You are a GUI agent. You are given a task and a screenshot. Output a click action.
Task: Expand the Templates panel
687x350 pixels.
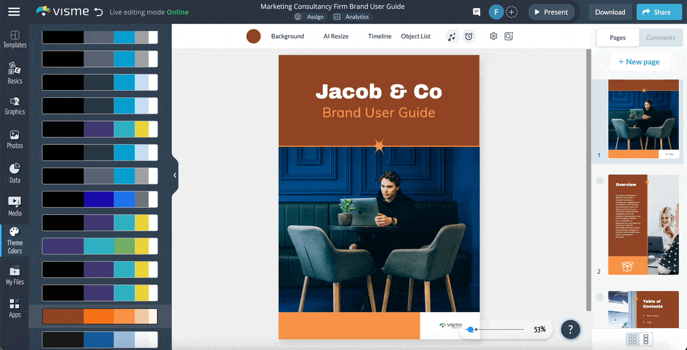click(x=15, y=39)
